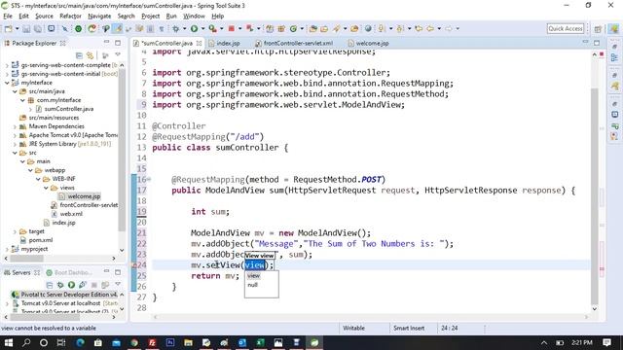The height and width of the screenshot is (350, 623).
Task: Open the Refactor menu
Action: (70, 16)
